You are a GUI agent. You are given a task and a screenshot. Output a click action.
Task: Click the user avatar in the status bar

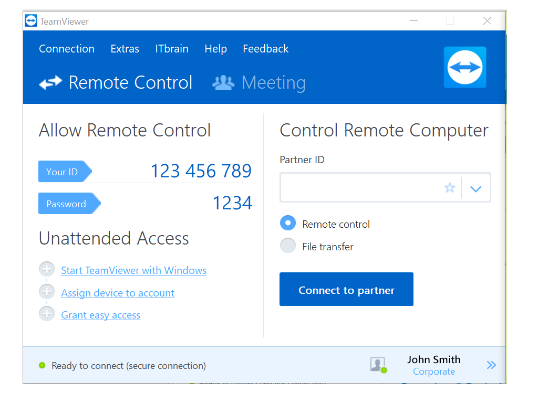pos(378,365)
